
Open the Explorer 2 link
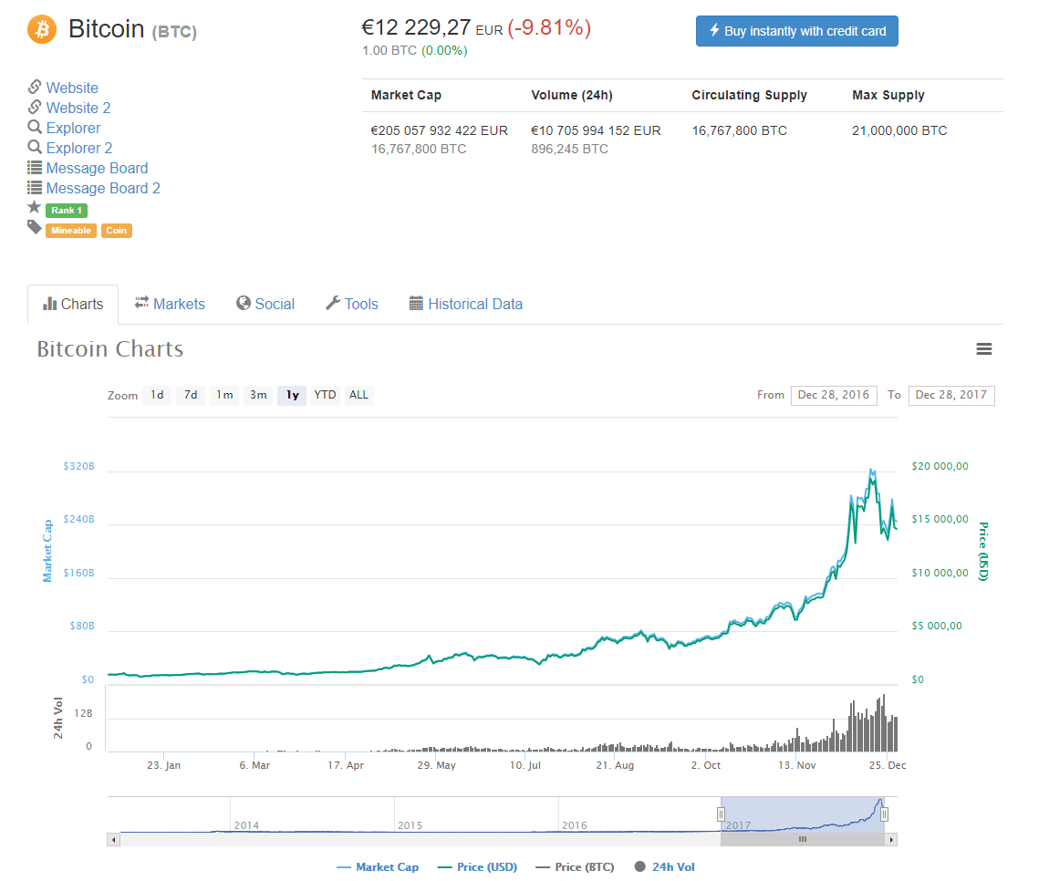point(79,148)
